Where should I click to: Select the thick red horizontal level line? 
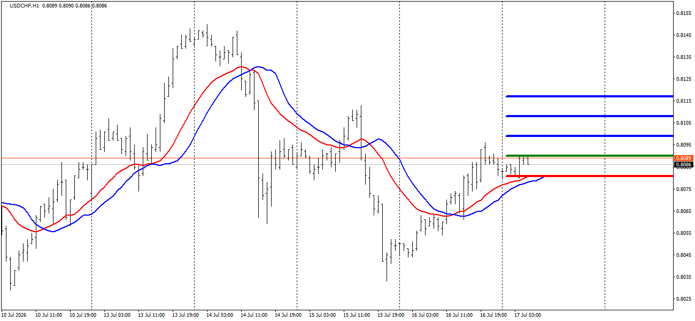click(x=589, y=176)
